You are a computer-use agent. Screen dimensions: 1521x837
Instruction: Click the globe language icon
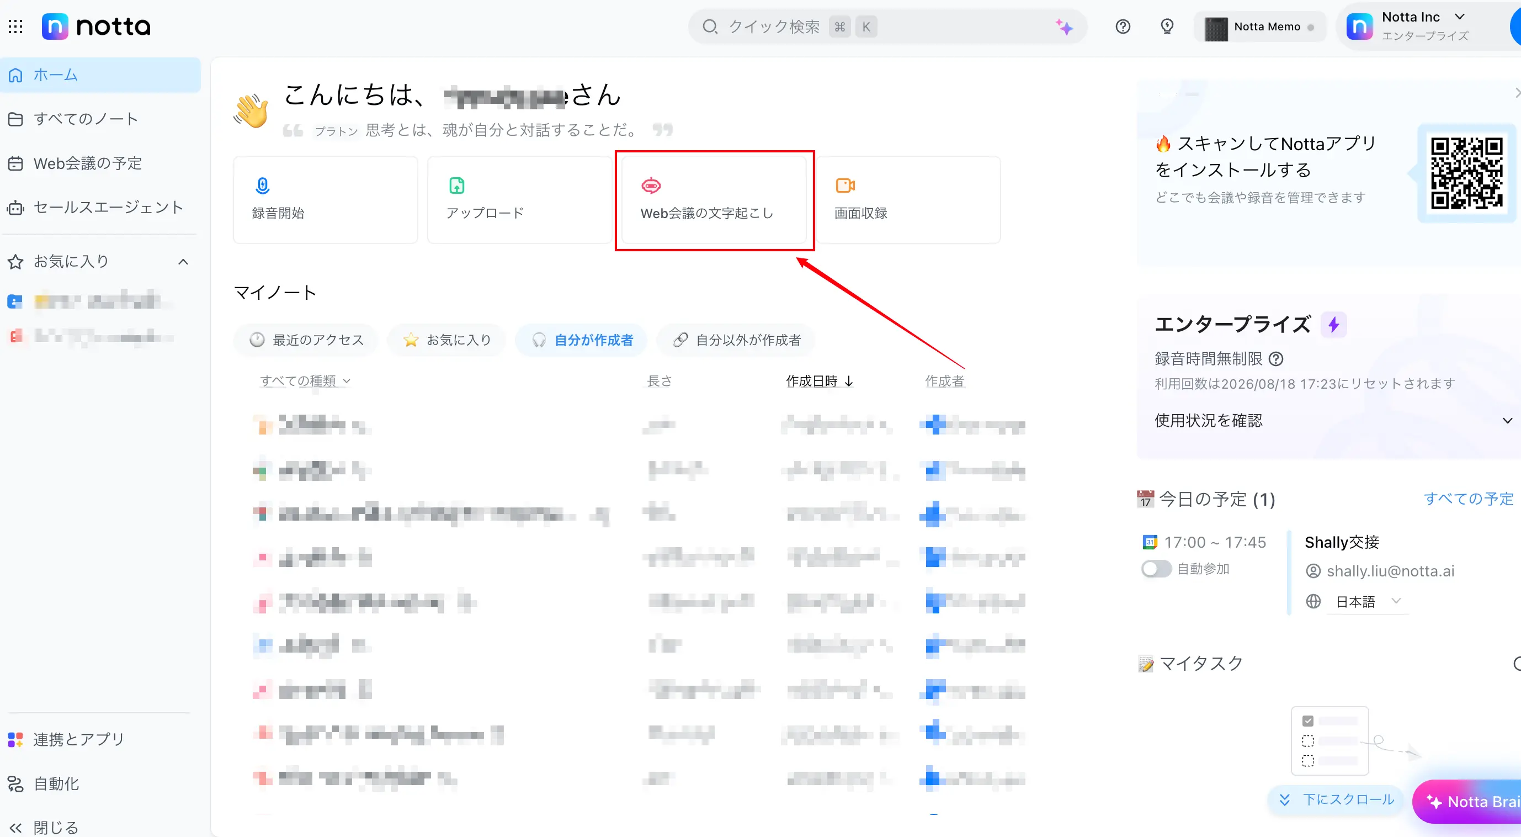1313,601
